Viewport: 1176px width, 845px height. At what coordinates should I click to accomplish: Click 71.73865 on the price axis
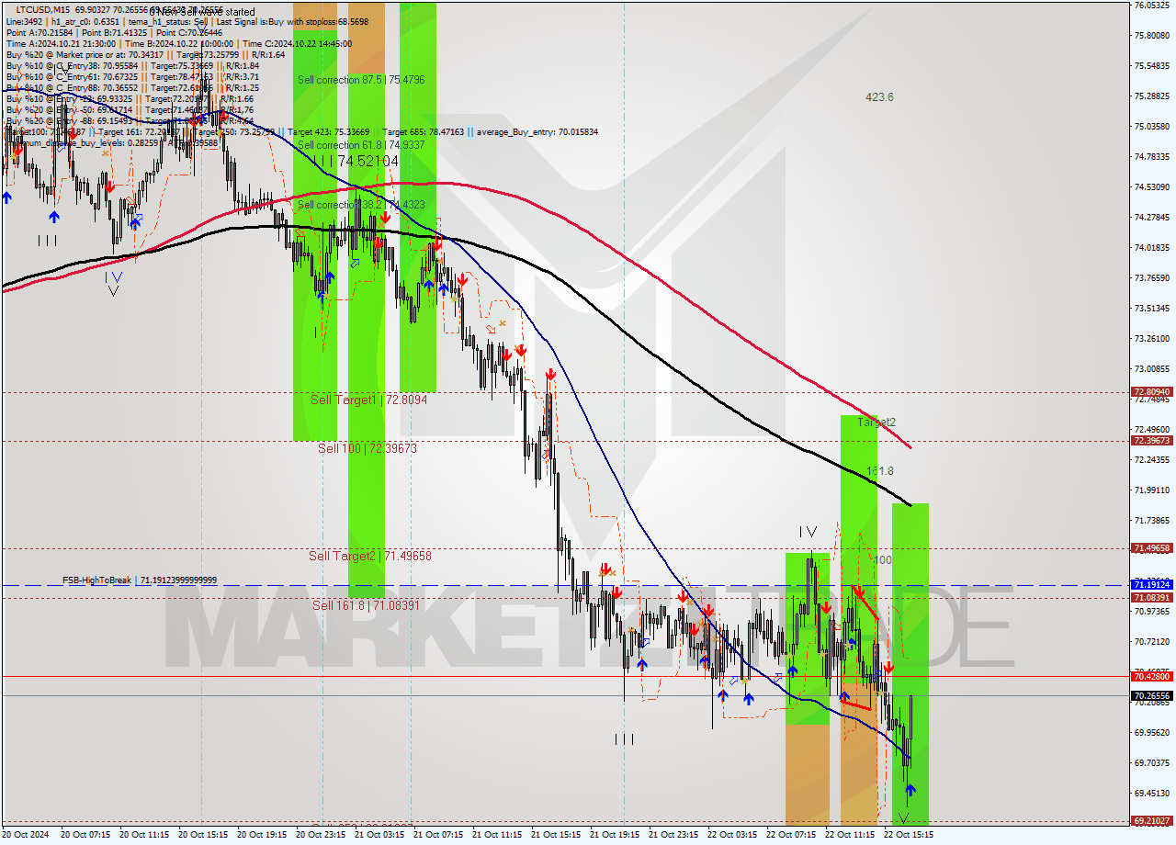[x=1151, y=520]
